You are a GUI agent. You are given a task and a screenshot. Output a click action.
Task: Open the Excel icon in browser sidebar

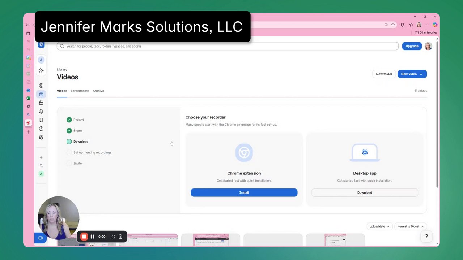pyautogui.click(x=28, y=98)
